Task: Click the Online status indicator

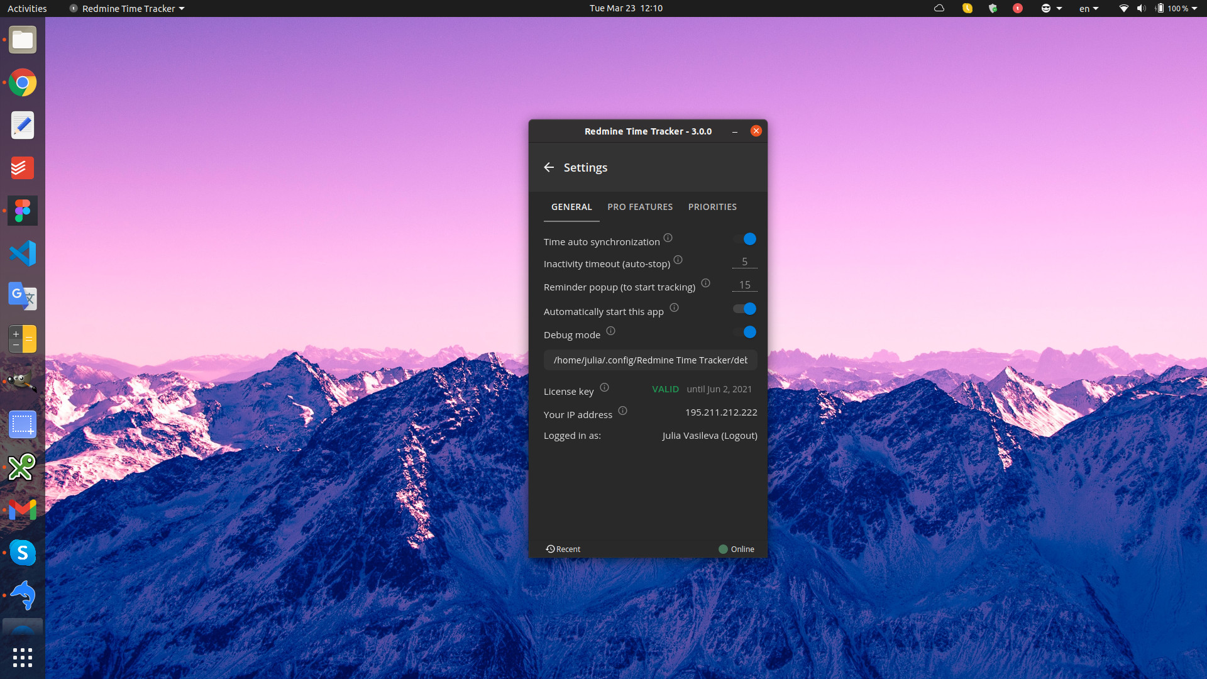Action: tap(736, 549)
